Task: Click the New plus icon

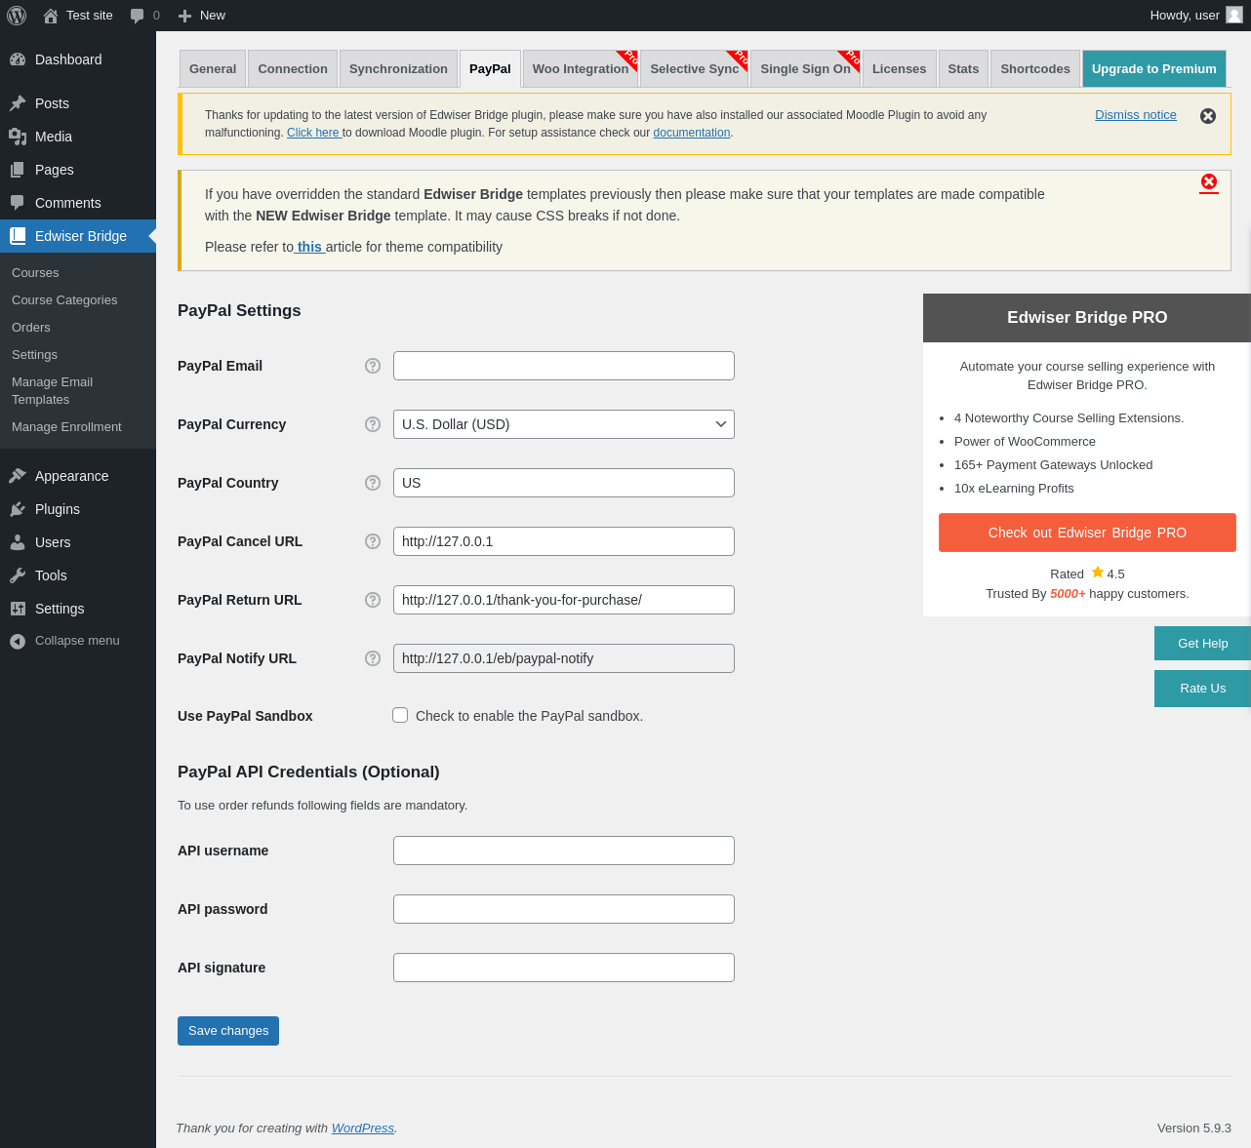Action: point(184,16)
